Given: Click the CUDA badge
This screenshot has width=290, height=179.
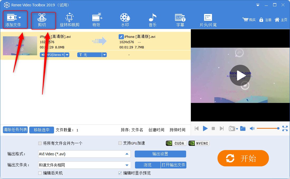Looking at the screenshot, I should (176, 143).
